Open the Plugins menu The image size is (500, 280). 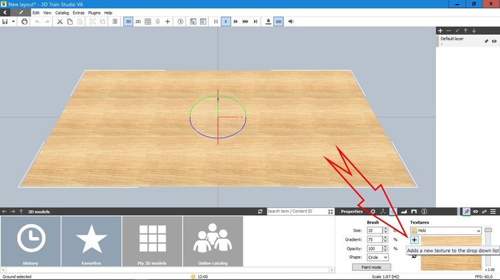(x=94, y=13)
